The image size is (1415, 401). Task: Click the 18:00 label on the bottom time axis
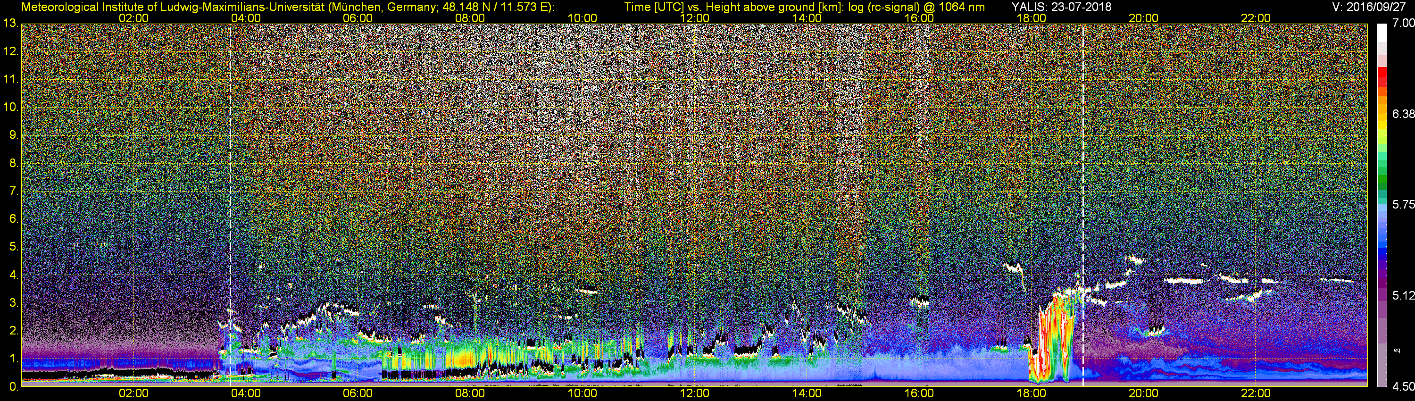[1031, 393]
